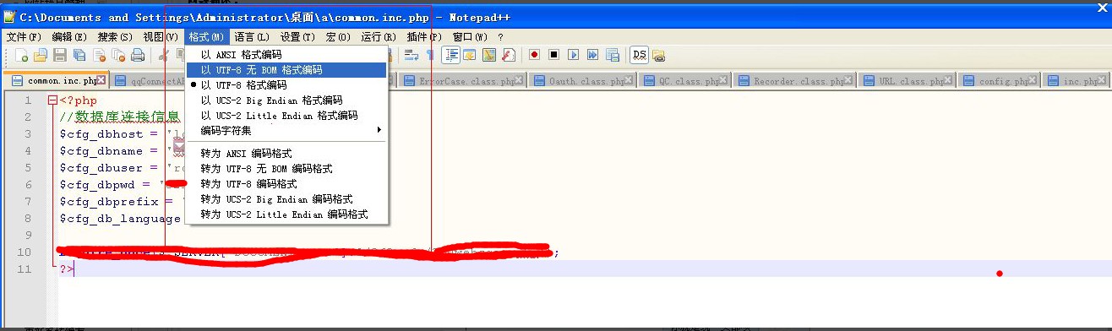Switch to Oauth.class.php tab
This screenshot has width=1112, height=331.
[582, 81]
